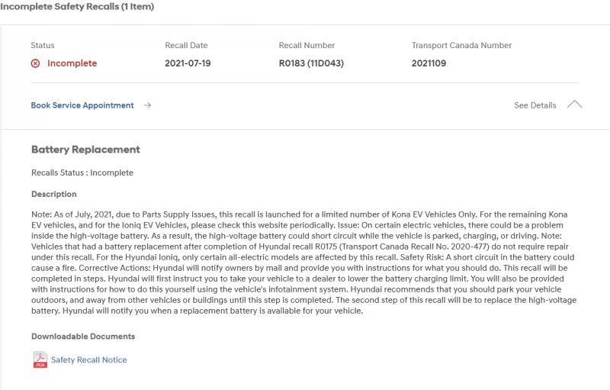Click the recall description paragraph text

[303, 263]
